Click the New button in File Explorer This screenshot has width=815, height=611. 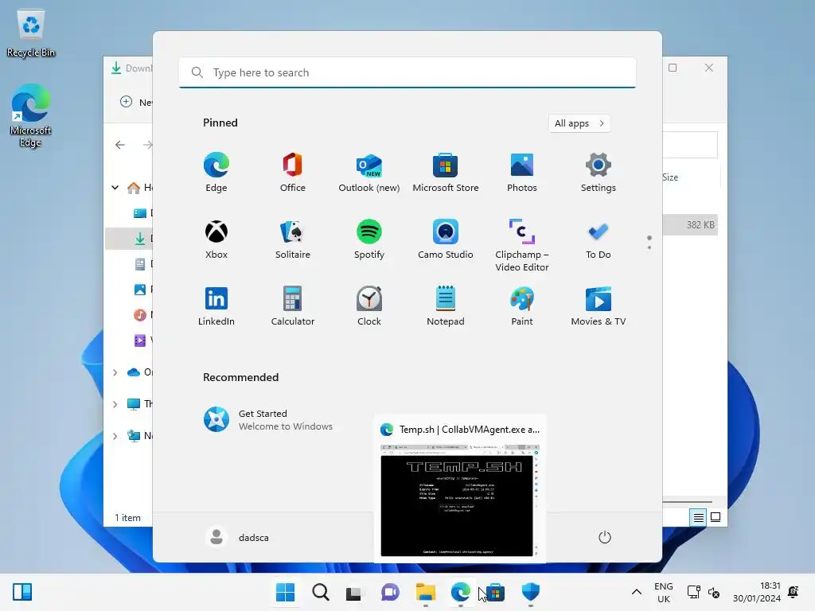[x=136, y=102]
